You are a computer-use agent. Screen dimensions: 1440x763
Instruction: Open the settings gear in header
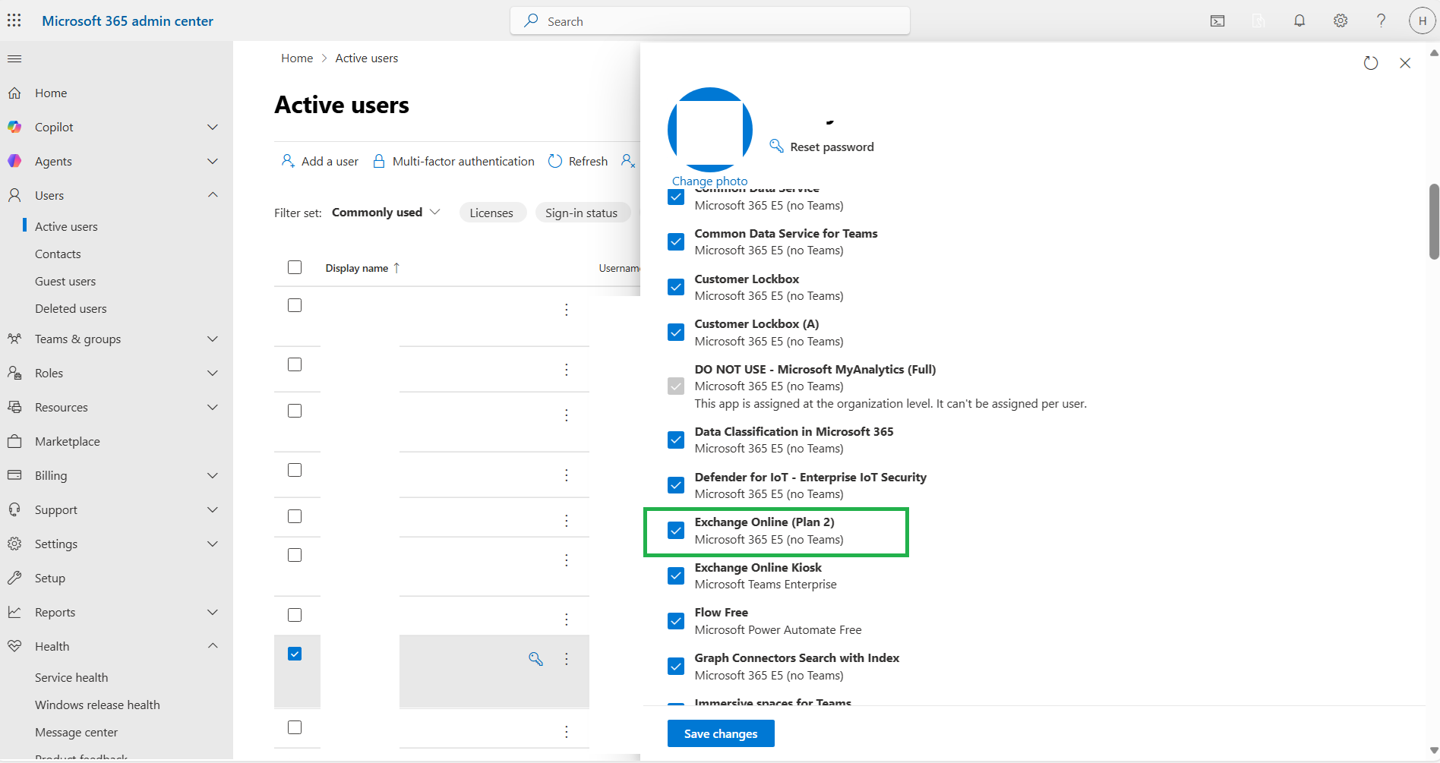[x=1341, y=21]
